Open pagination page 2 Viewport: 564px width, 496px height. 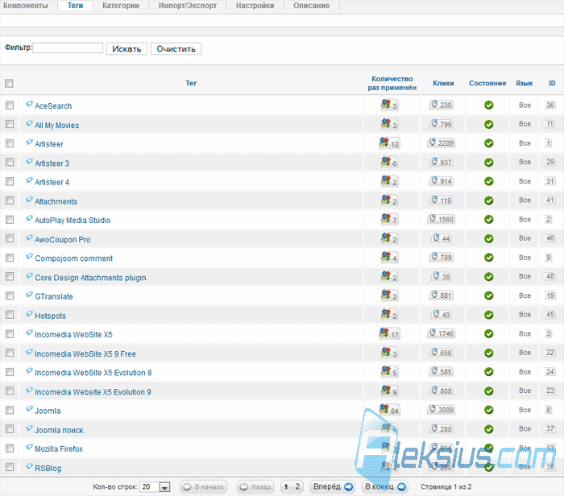297,486
